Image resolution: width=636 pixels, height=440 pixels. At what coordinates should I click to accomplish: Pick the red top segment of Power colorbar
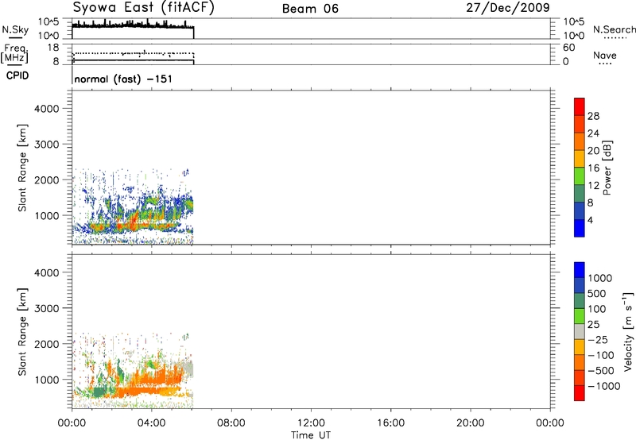coord(580,107)
